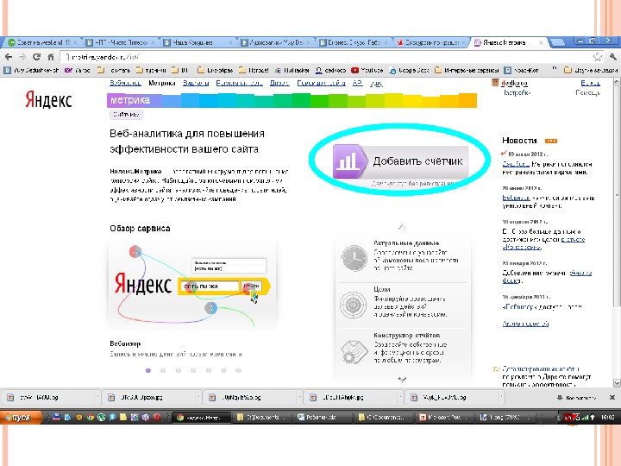Click the Яндекс logo
621x466 pixels.
(x=48, y=99)
